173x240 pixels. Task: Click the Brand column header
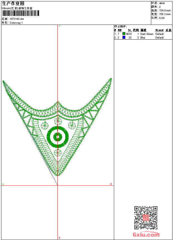(x=159, y=30)
